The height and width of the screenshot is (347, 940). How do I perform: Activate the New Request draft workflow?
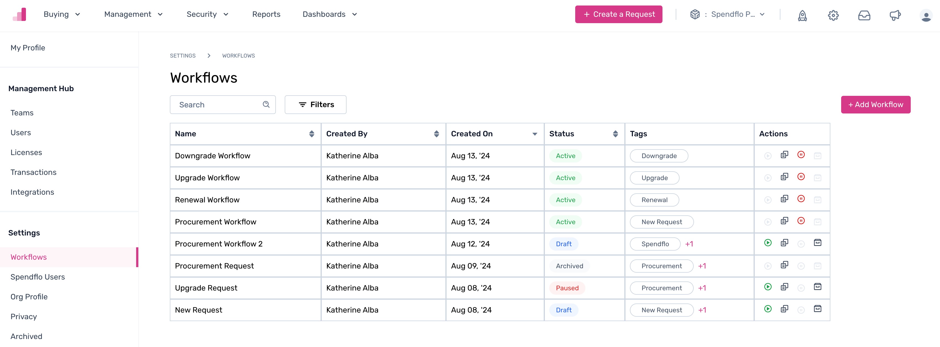[x=768, y=309]
